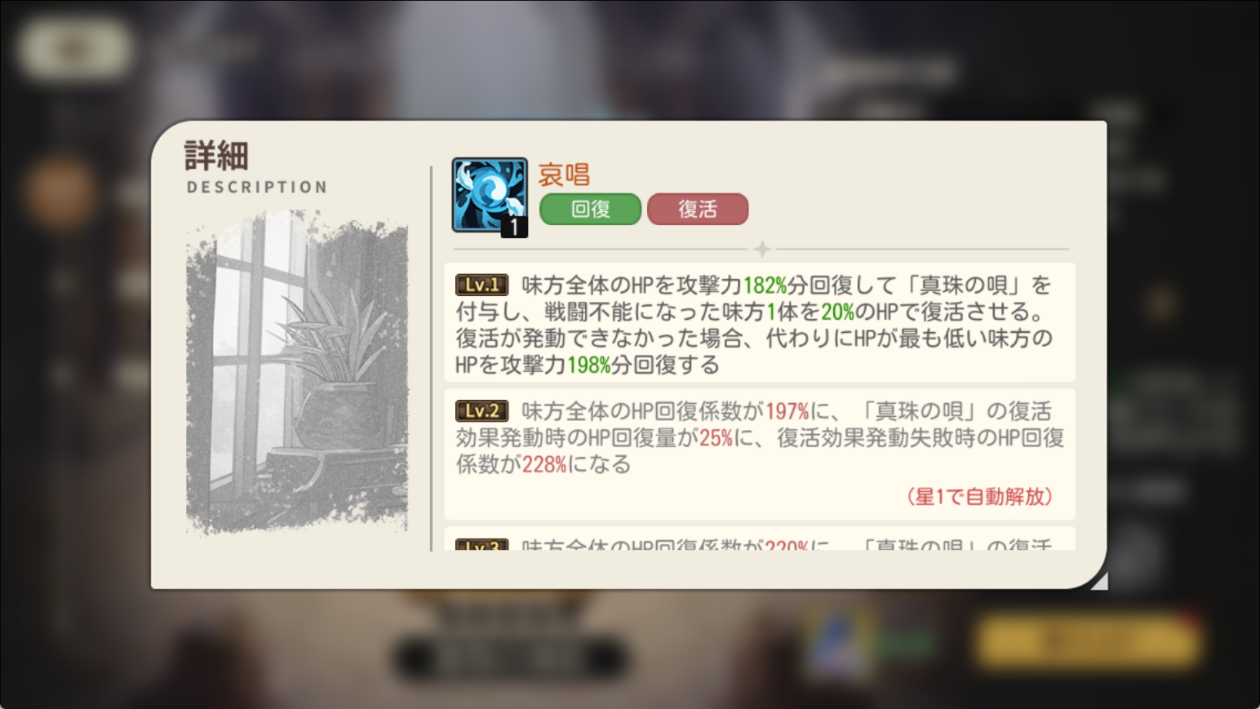The width and height of the screenshot is (1260, 709).
Task: Click the partially visible Lv.3 badge
Action: 481,544
